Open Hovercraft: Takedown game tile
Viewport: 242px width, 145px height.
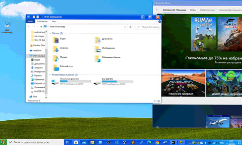tap(183, 83)
